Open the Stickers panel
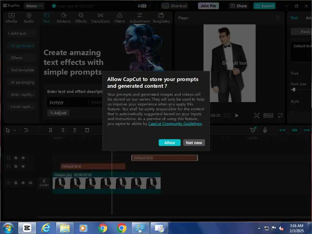This screenshot has height=234, width=312. pyautogui.click(x=63, y=18)
